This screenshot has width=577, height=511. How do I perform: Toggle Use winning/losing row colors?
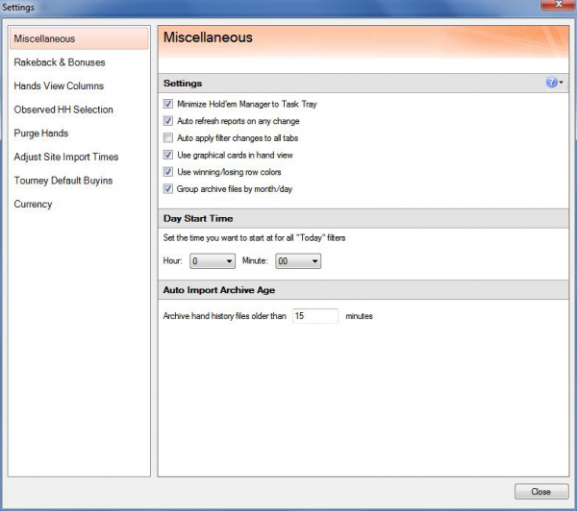pyautogui.click(x=168, y=172)
